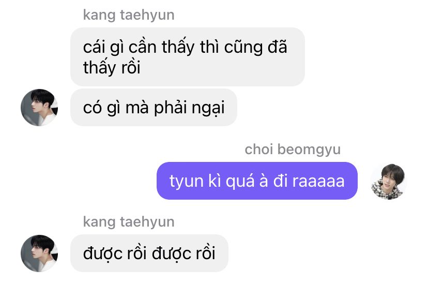Click the final "rồi" in the last bubble
428x284 pixels.
tap(206, 253)
